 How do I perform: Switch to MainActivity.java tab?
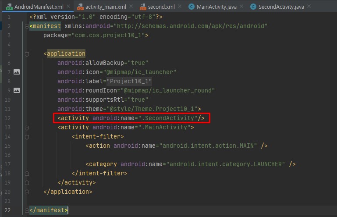216,7
